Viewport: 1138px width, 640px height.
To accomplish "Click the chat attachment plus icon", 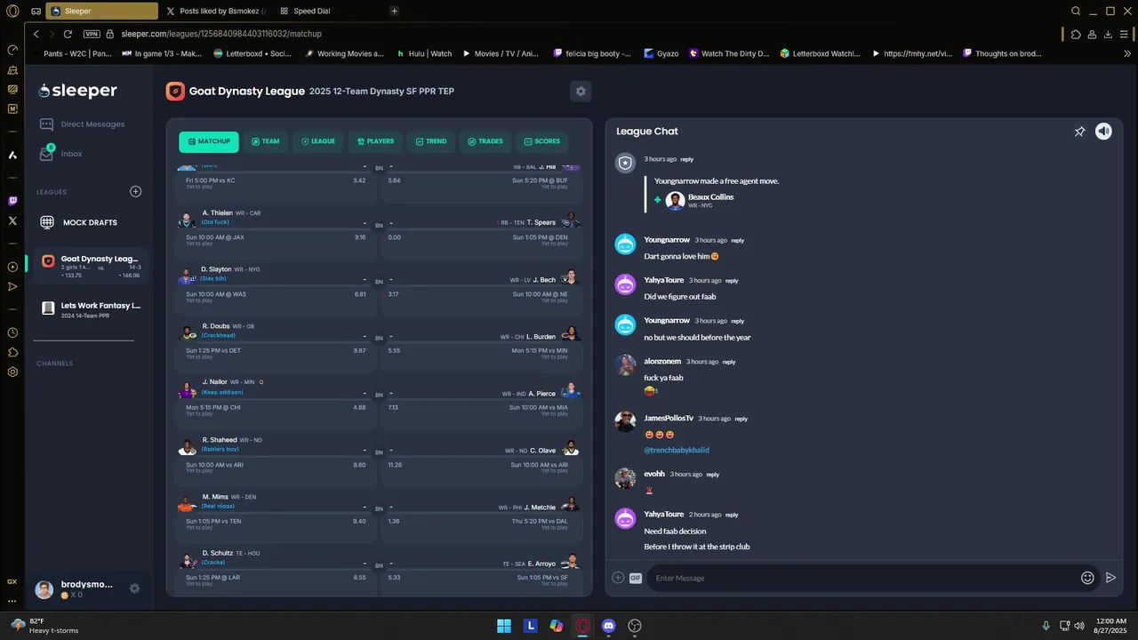I will (618, 578).
